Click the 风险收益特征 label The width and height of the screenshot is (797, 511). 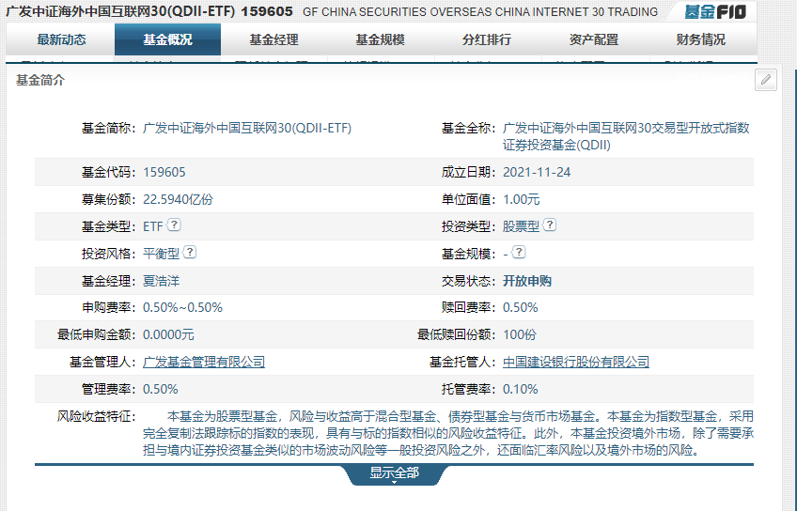tap(95, 416)
